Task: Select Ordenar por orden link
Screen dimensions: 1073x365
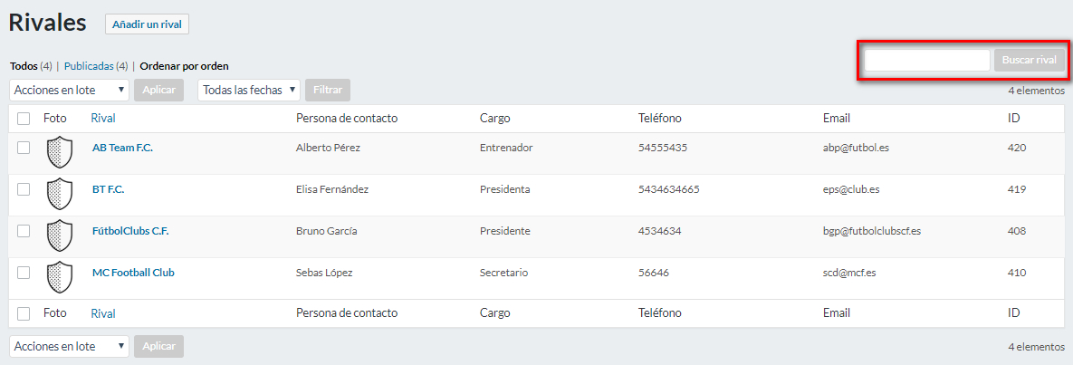Action: pos(184,66)
